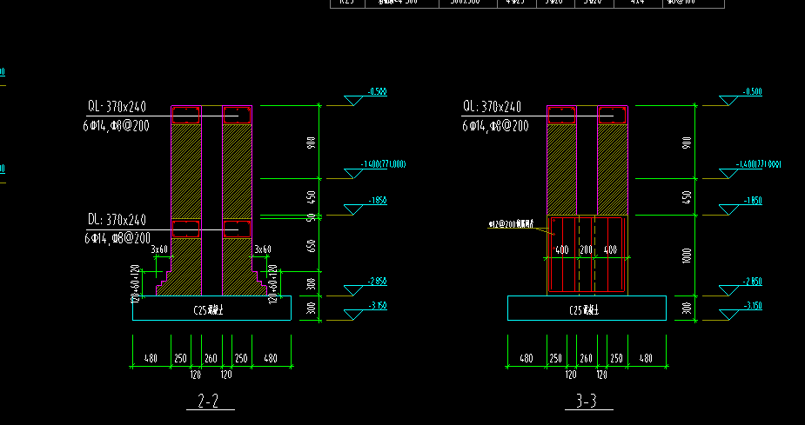805x425 pixels.
Task: Select "-1.400(771.000)" elevation in section 2-2
Action: (x=383, y=164)
